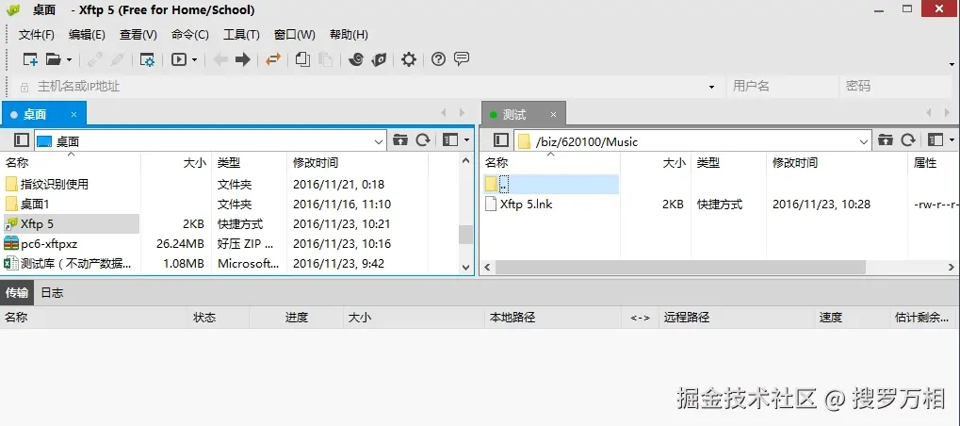960x426 pixels.
Task: Open the 窗口(W) menu
Action: 295,35
